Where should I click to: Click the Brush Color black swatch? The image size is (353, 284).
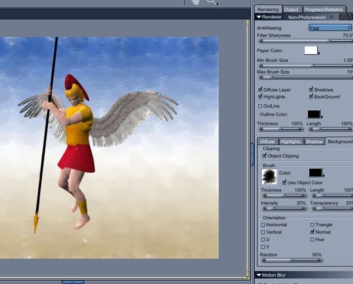[x=315, y=173]
